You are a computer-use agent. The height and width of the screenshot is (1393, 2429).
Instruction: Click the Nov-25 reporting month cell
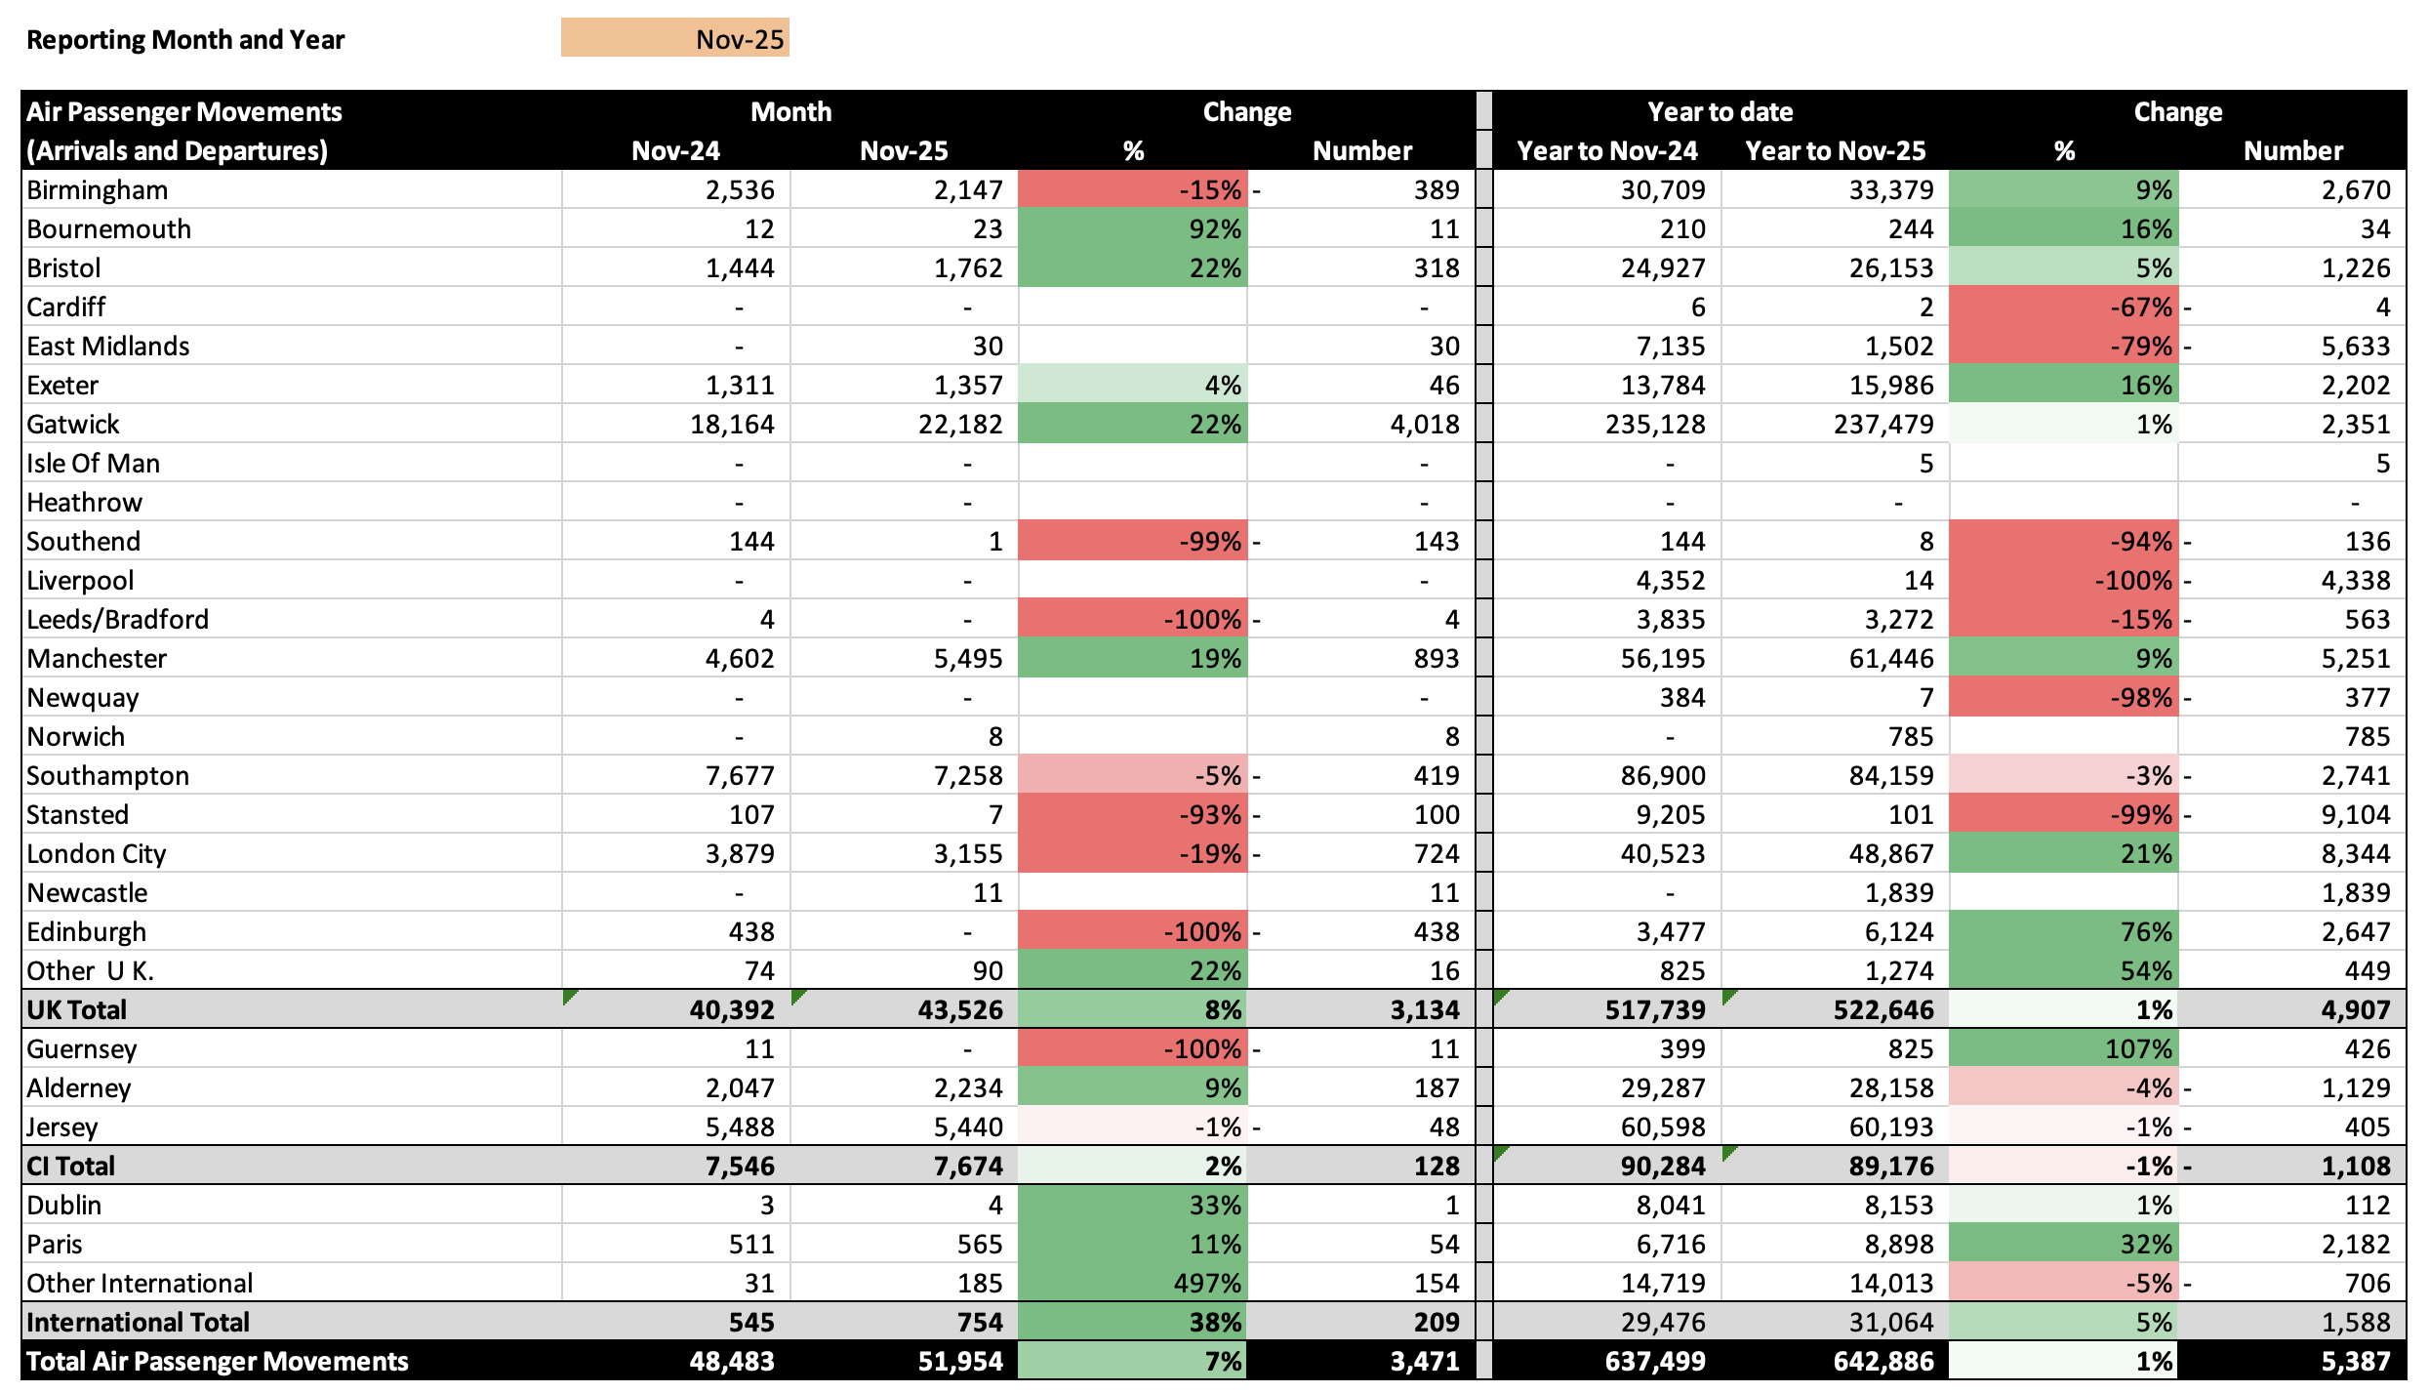tap(674, 39)
